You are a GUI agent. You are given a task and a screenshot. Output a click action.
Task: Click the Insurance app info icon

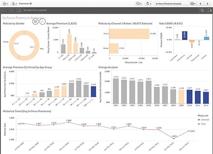click(31, 4)
